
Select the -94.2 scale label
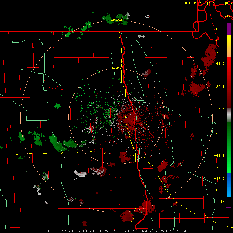[219, 178]
